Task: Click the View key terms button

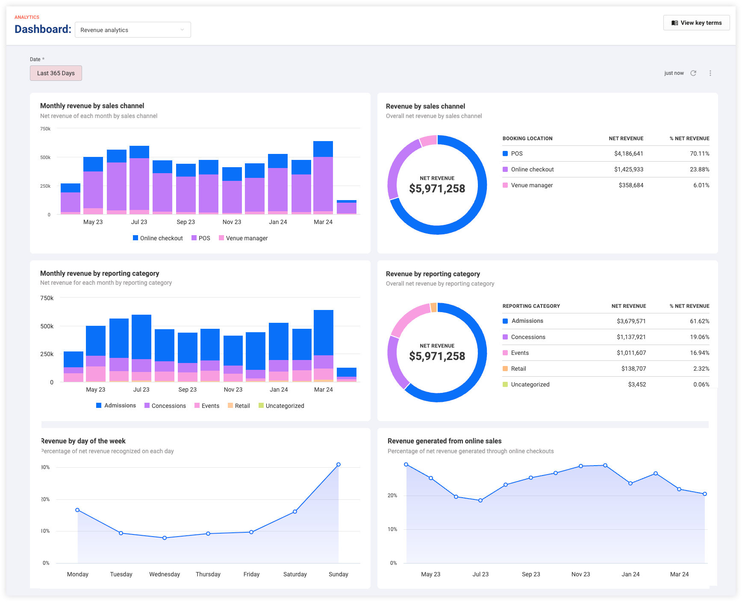Action: click(697, 23)
